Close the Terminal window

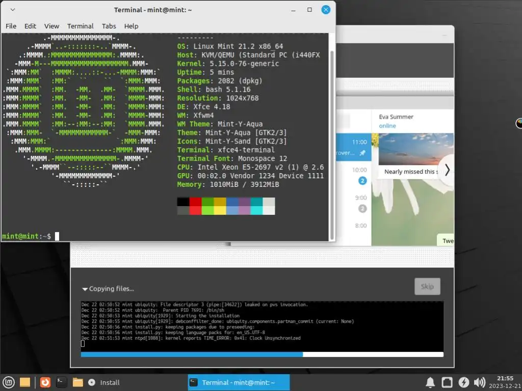(326, 10)
